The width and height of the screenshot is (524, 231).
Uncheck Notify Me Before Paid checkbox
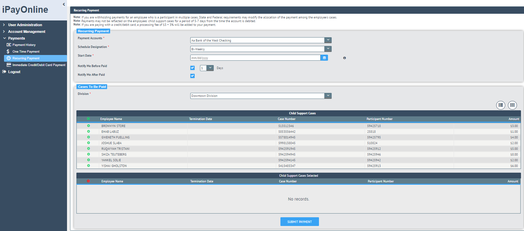click(x=192, y=68)
